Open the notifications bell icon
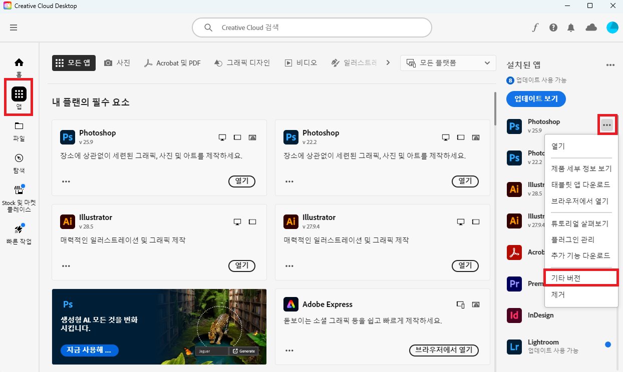Image resolution: width=623 pixels, height=372 pixels. point(571,27)
